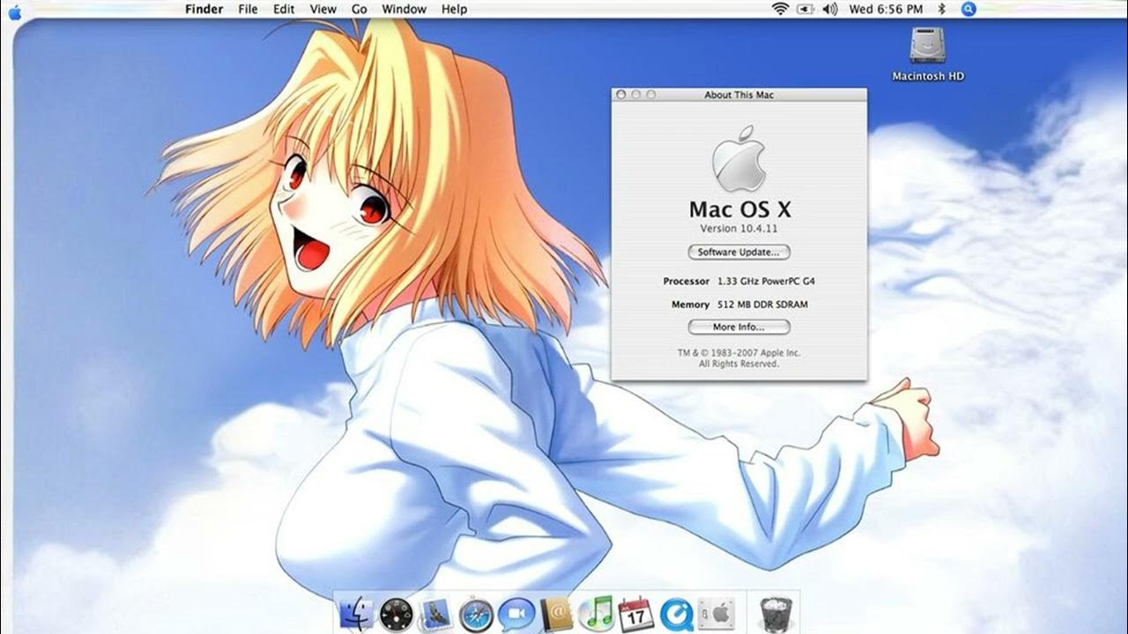Click the Wi-Fi AirPort status icon

pos(780,9)
